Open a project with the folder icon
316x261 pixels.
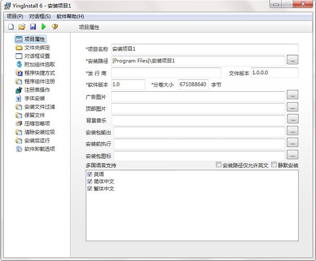[x=22, y=26]
